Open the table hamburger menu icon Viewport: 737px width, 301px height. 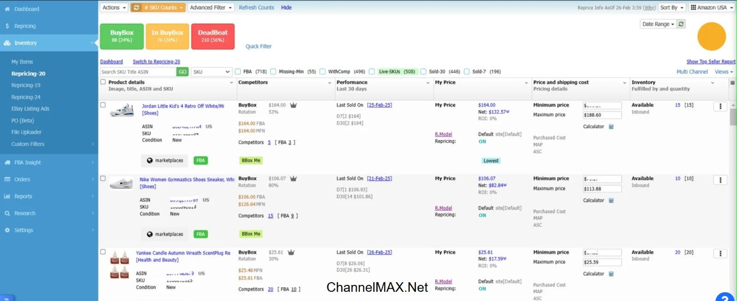[x=732, y=83]
